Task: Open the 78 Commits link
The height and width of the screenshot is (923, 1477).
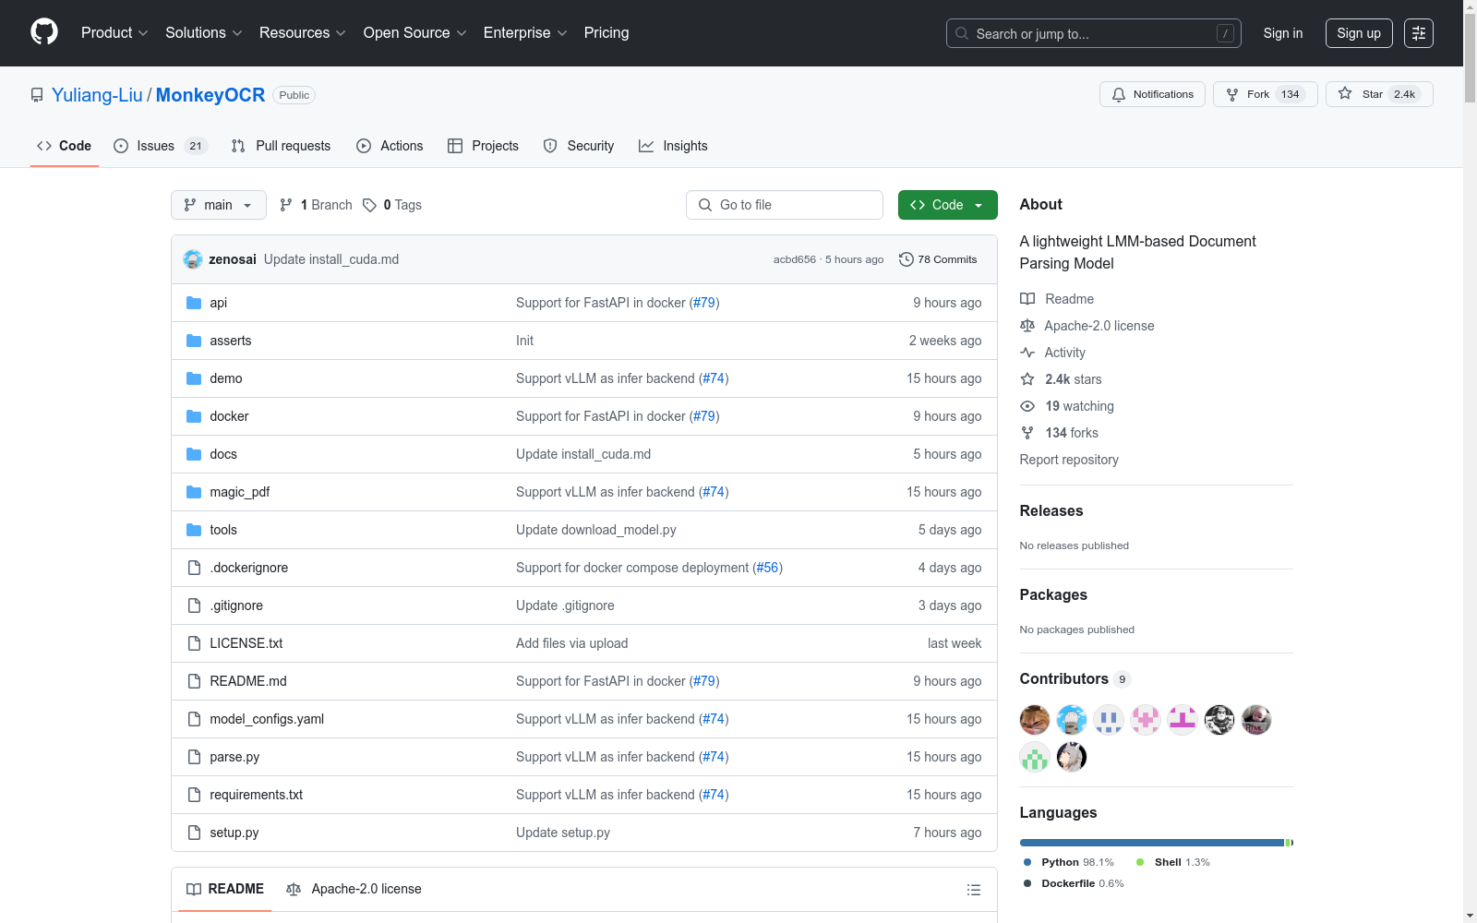Action: pyautogui.click(x=938, y=259)
